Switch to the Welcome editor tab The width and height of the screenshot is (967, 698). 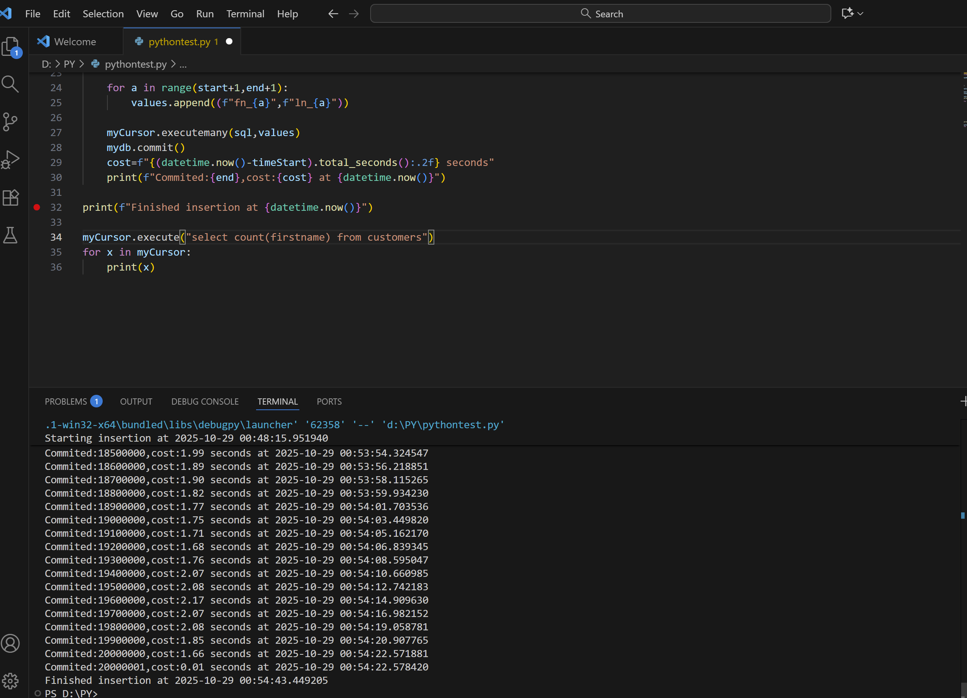point(75,42)
